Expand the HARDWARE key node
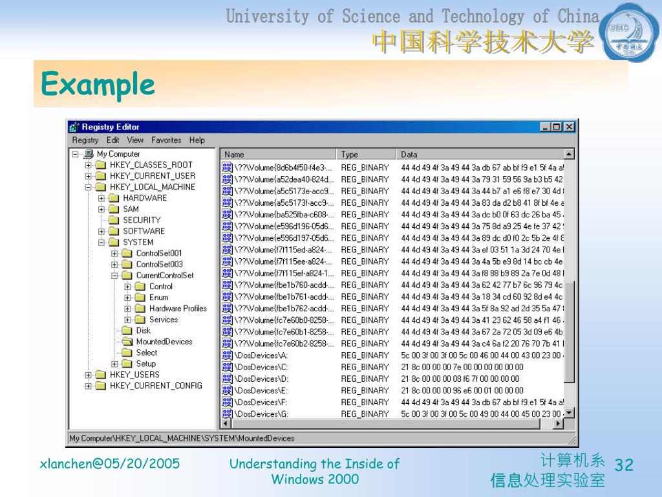This screenshot has width=662, height=497. point(101,198)
